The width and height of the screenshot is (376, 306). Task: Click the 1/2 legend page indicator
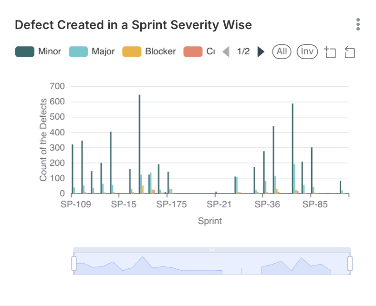[243, 51]
